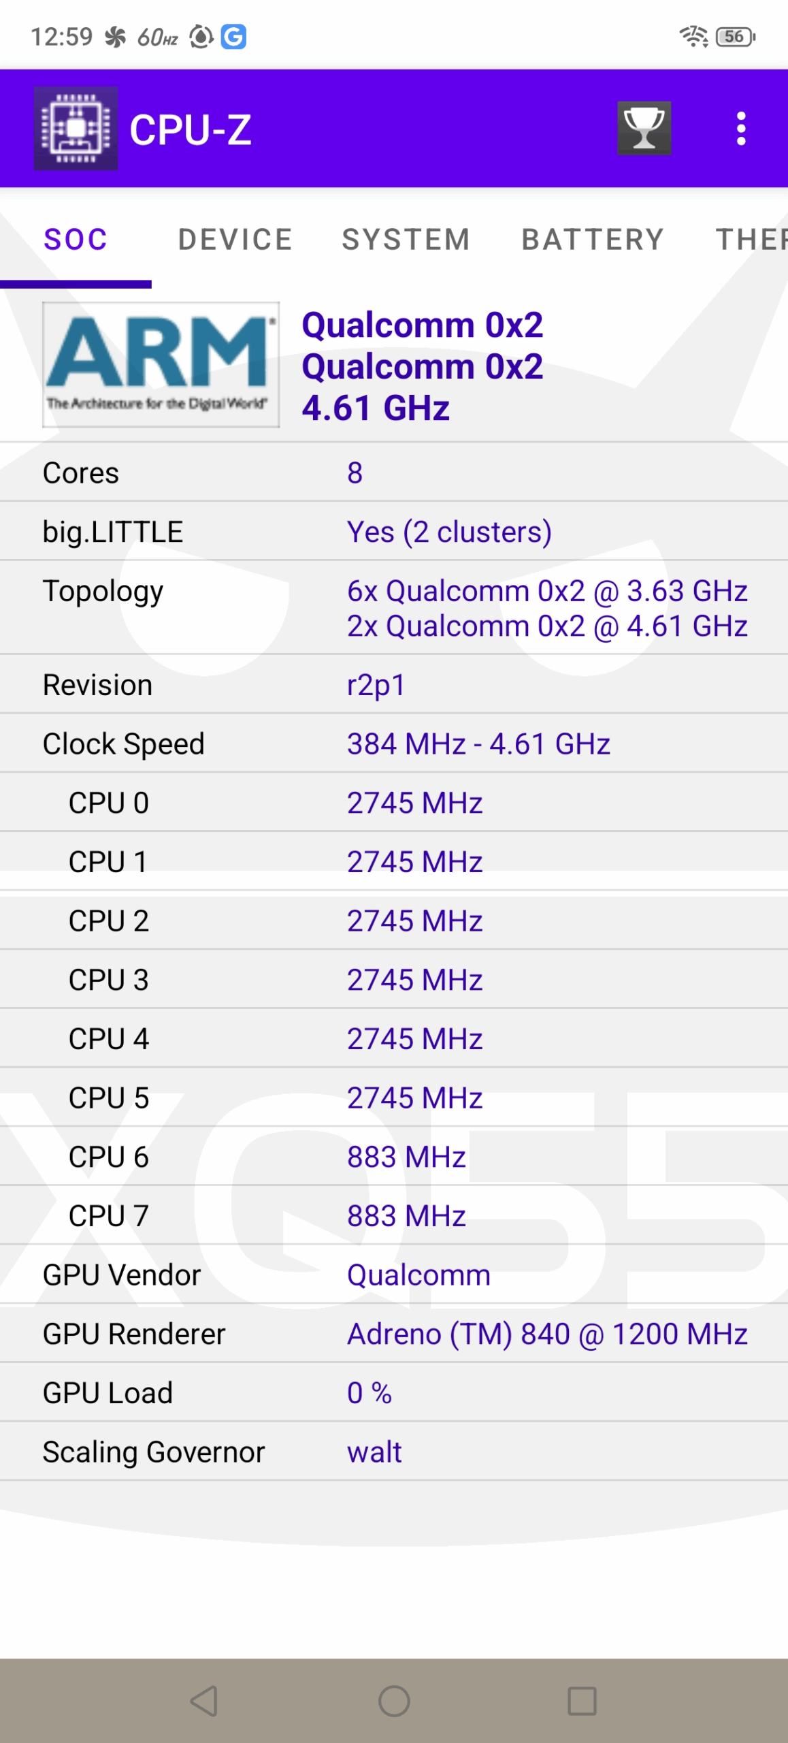
Task: Tap the 4.61 GHz header text
Action: point(376,408)
